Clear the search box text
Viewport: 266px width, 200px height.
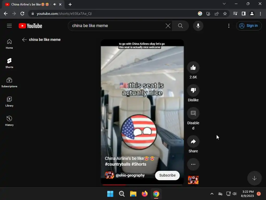point(168,26)
